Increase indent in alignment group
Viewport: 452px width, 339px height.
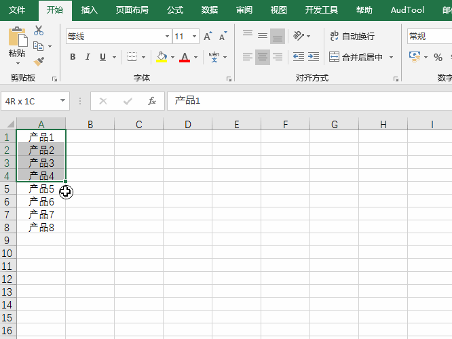point(314,57)
